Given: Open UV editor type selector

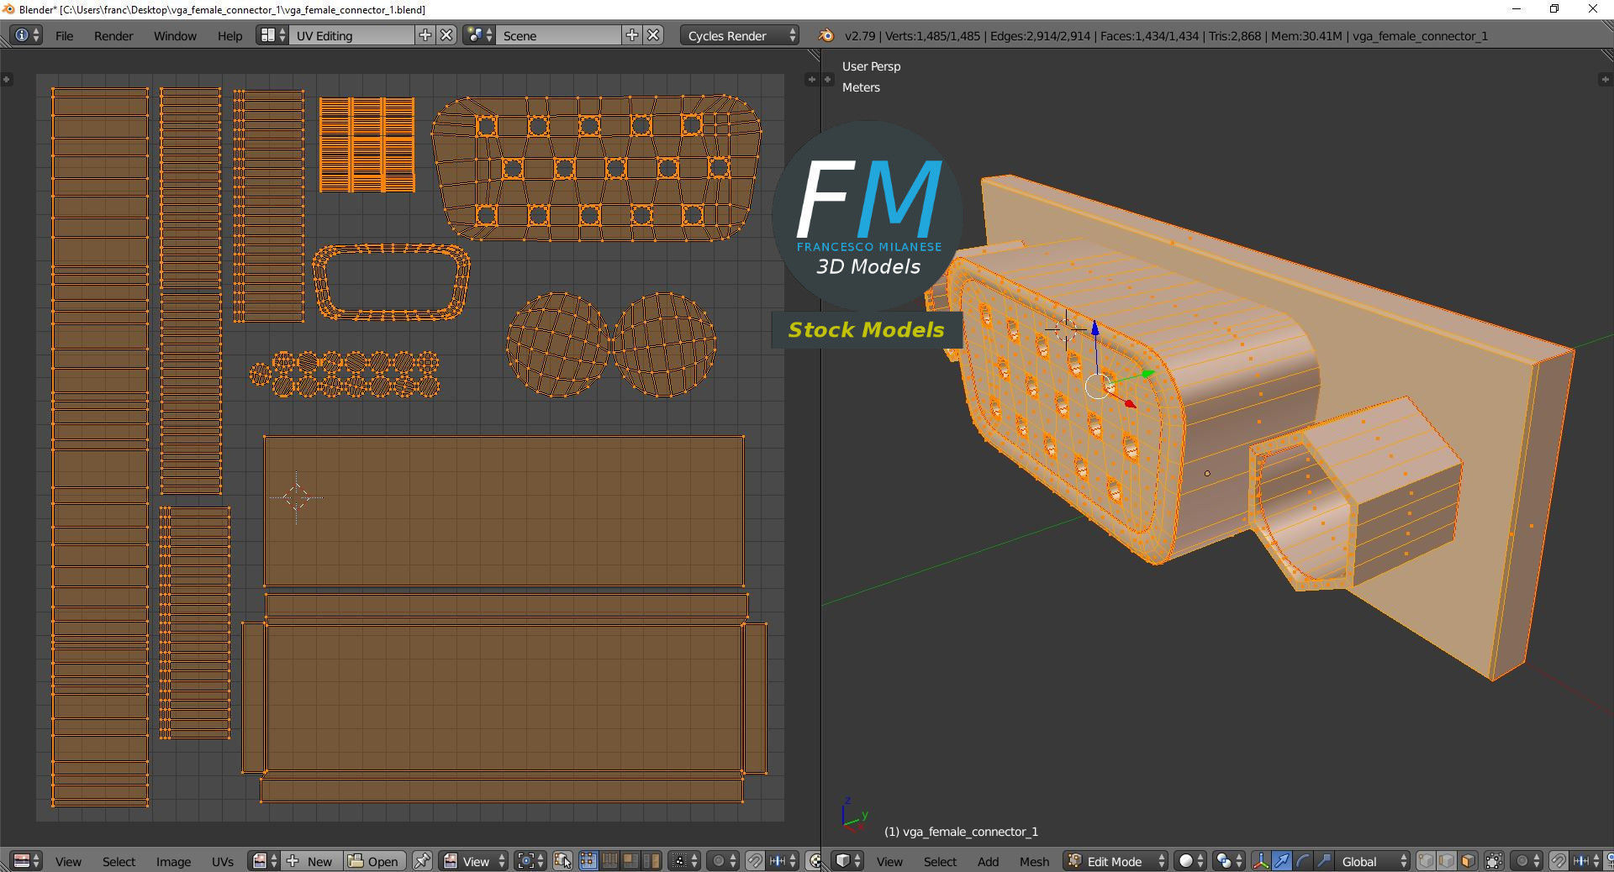Looking at the screenshot, I should (x=26, y=861).
